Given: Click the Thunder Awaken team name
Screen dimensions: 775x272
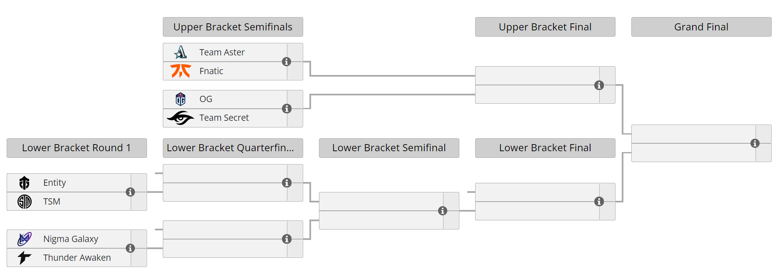Looking at the screenshot, I should tap(77, 258).
